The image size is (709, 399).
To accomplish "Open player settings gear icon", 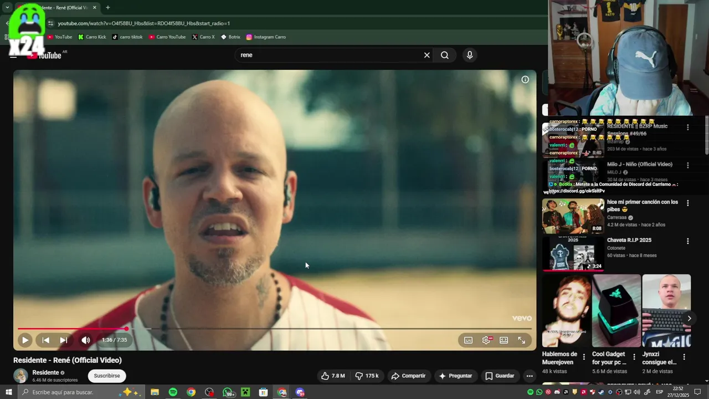I will [x=486, y=340].
